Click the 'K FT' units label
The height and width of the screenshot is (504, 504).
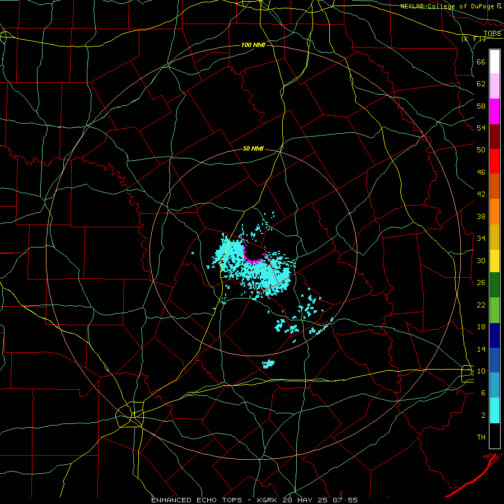coord(473,39)
